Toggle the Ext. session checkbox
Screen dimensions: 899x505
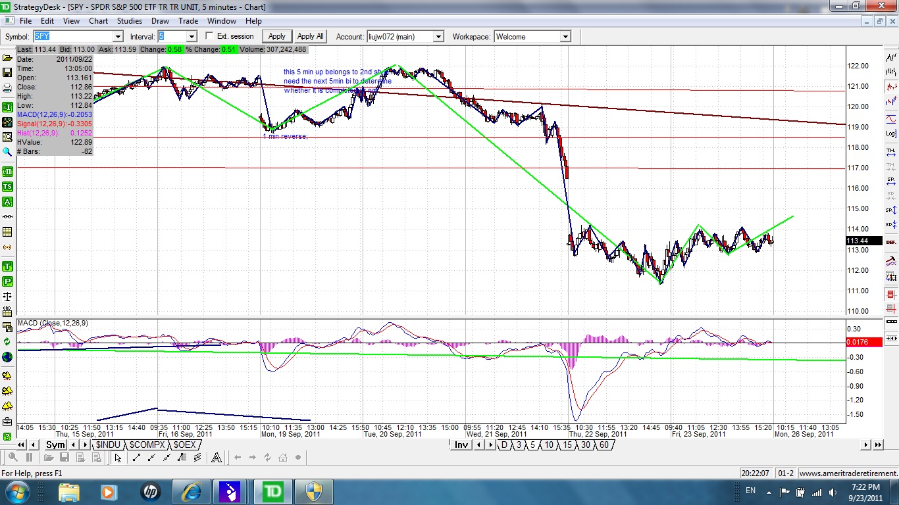tap(210, 36)
